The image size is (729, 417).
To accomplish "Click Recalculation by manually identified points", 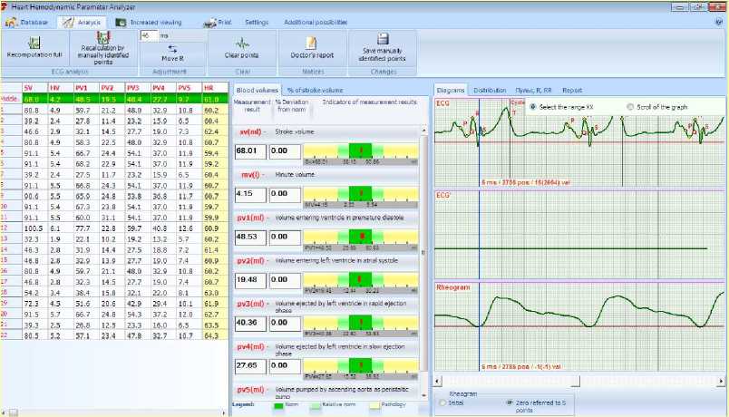I will [x=102, y=47].
